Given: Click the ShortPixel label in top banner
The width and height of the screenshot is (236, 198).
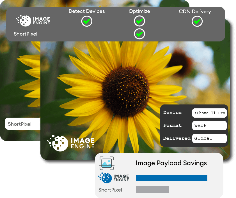Looking at the screenshot, I should [26, 34].
